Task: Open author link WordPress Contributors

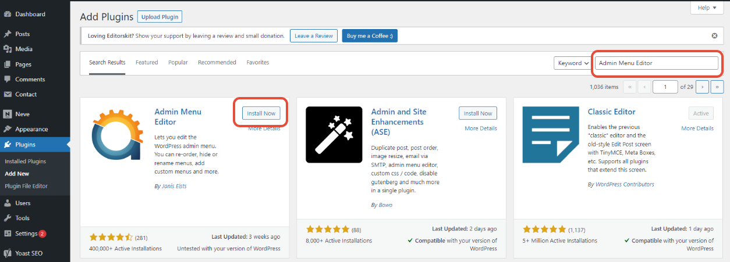Action: pos(625,184)
